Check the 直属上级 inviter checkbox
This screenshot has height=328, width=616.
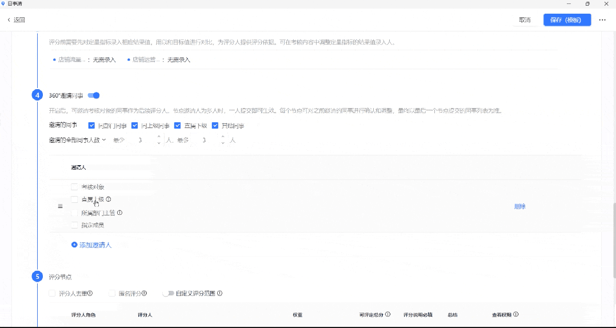pos(74,199)
